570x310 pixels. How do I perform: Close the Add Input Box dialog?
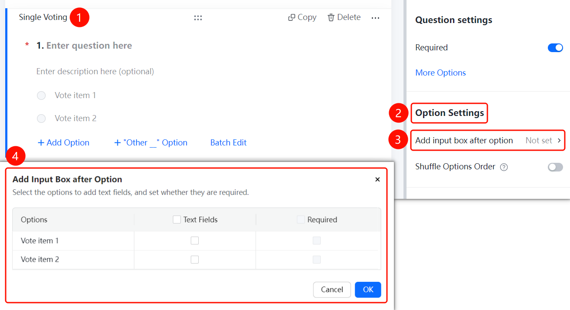(x=377, y=179)
